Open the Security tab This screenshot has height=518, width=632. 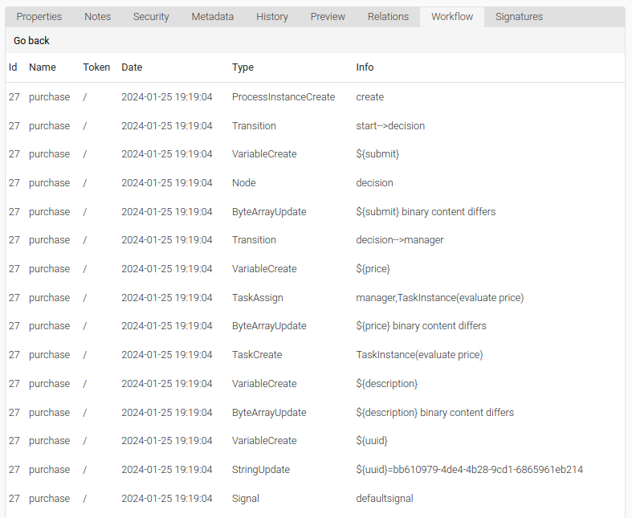click(151, 17)
